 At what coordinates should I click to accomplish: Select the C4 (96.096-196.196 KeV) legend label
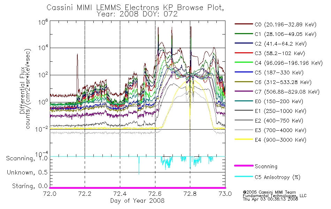288,63
